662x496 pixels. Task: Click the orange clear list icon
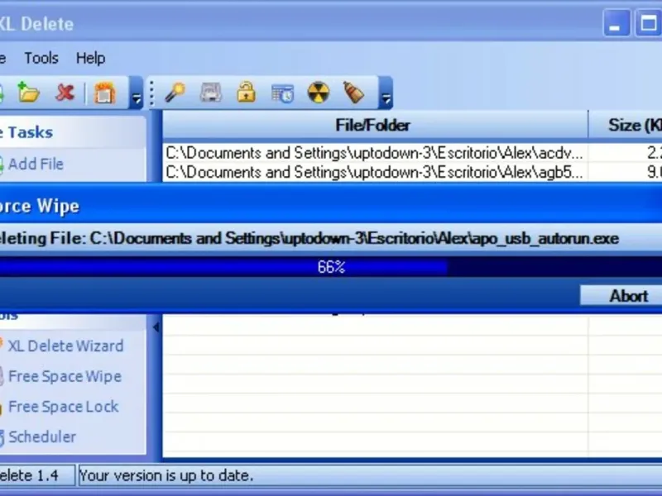tap(105, 93)
